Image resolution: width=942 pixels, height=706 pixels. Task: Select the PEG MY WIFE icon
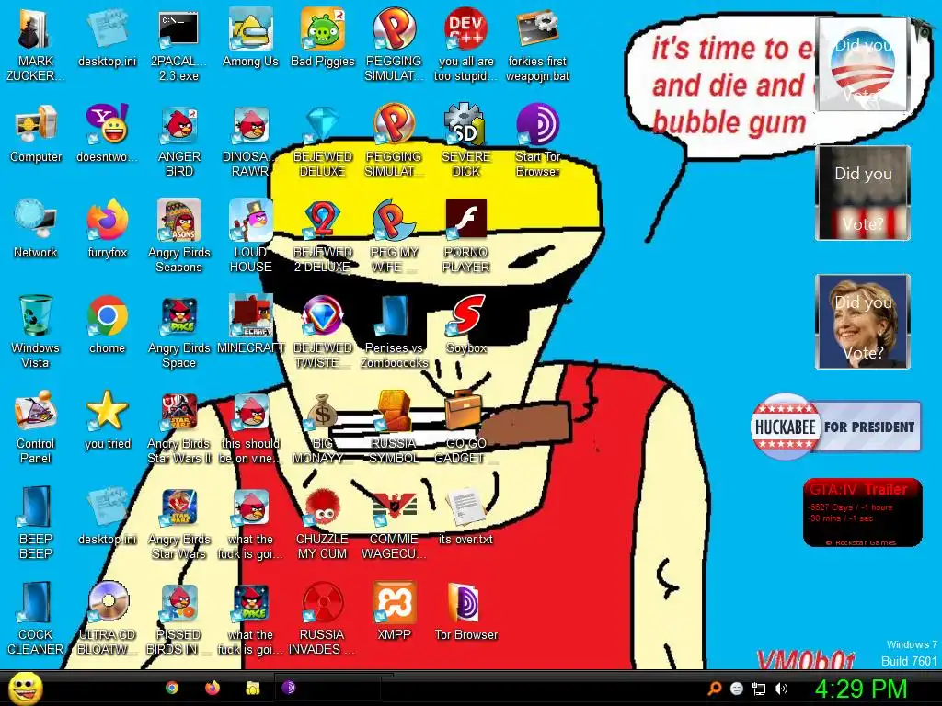394,236
